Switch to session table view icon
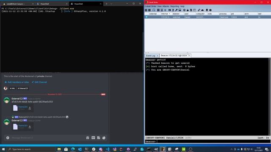This screenshot has height=152, width=271. [x=162, y=10]
